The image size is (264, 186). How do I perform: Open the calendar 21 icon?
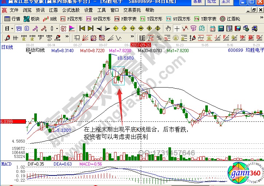213,28
